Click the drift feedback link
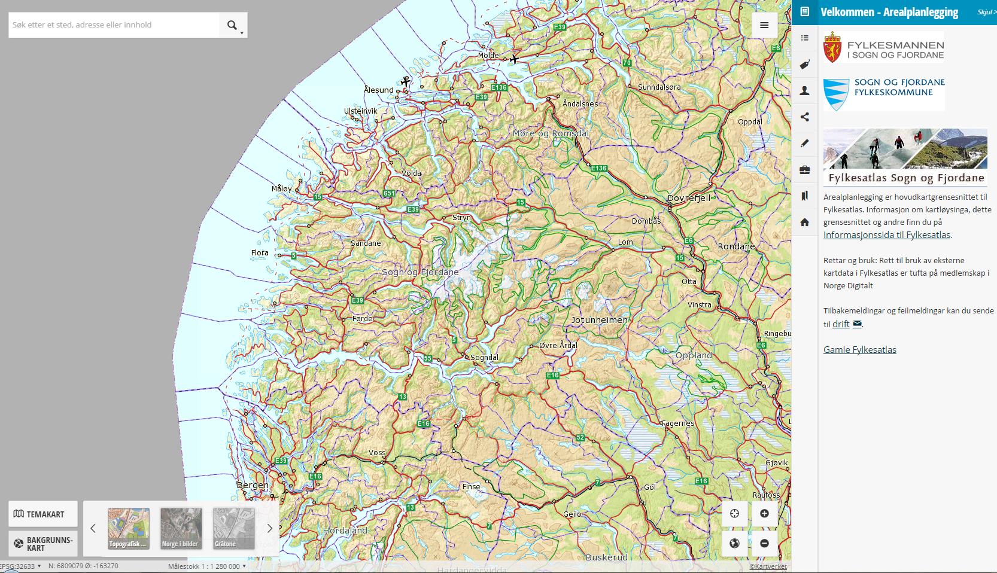Screen dimensions: 997x573 click(x=841, y=324)
